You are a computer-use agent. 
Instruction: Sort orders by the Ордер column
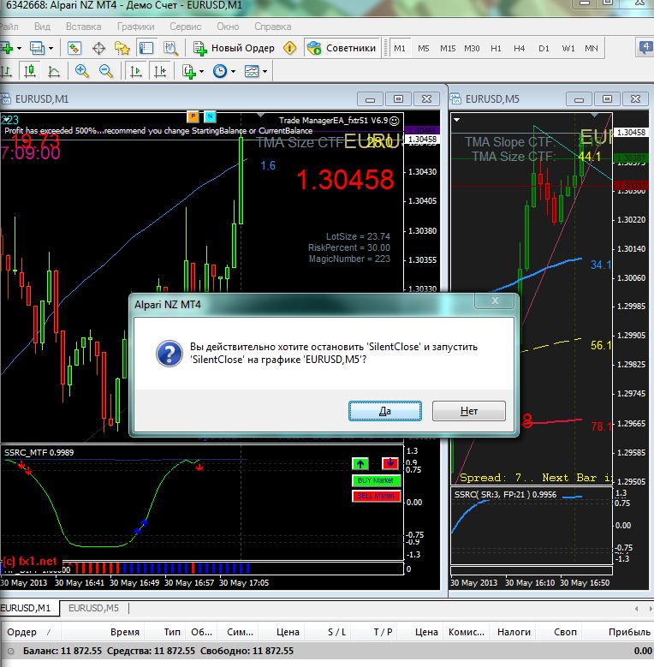30,632
